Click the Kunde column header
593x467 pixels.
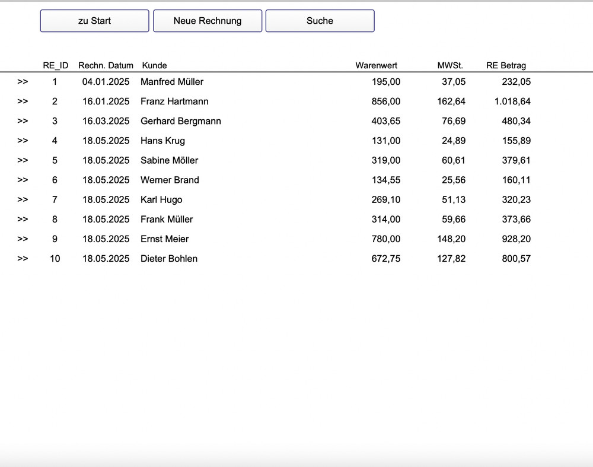coord(154,65)
